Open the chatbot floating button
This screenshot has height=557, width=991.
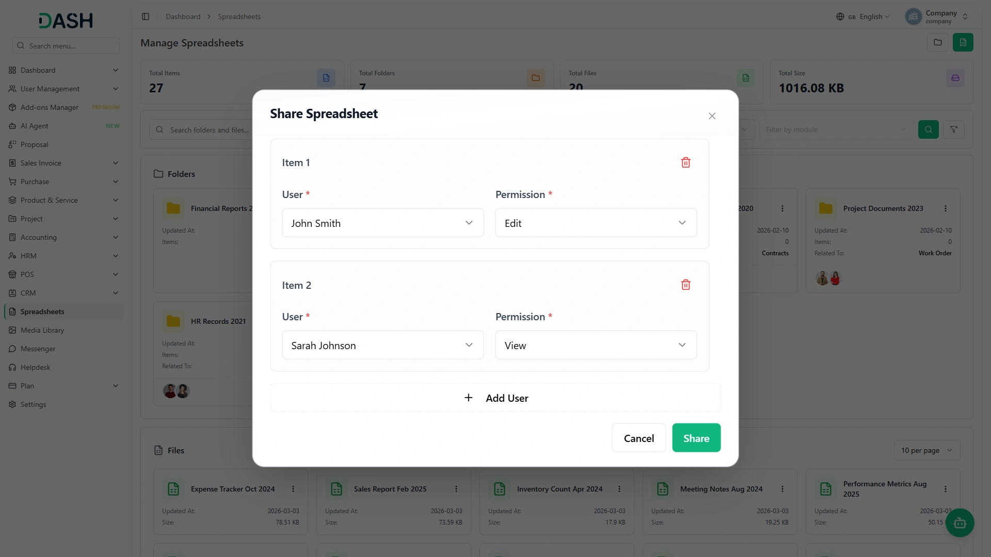pyautogui.click(x=960, y=523)
